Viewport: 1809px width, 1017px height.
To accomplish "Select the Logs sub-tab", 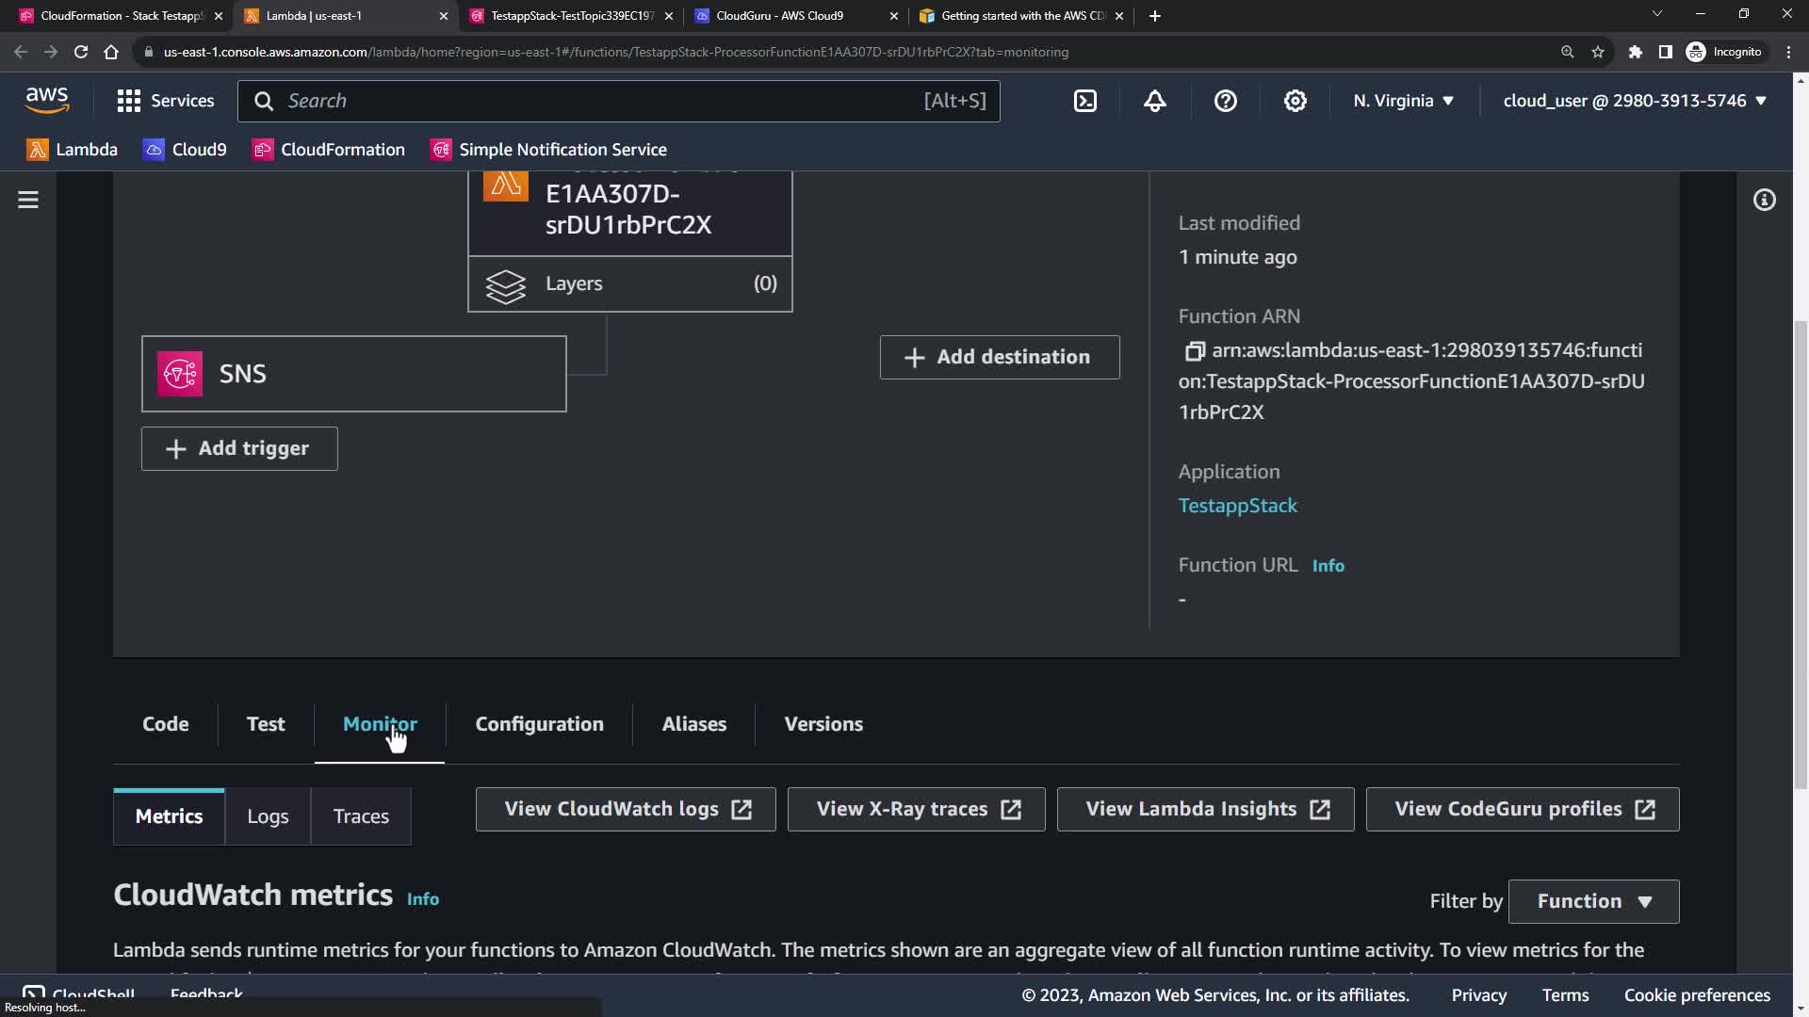I will pyautogui.click(x=268, y=816).
